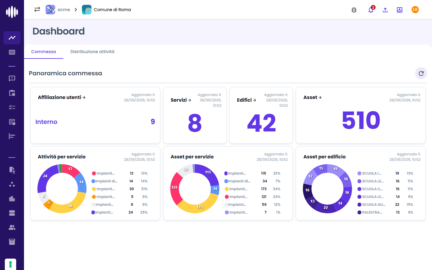This screenshot has width=432, height=270.
Task: Open the Asset link
Action: pos(313,97)
